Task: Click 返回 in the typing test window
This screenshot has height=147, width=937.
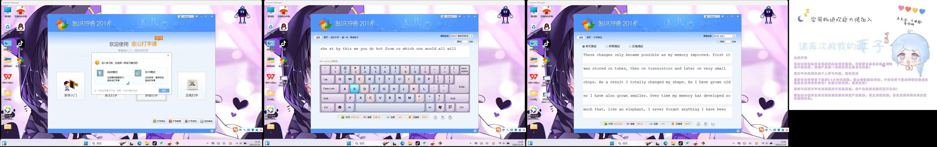Action: pos(581,37)
